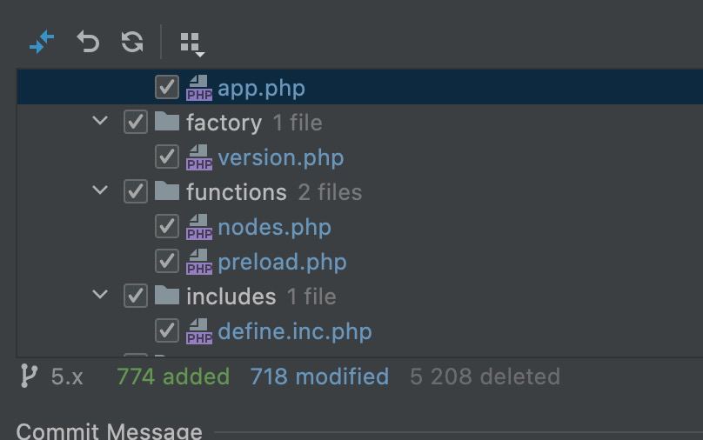The image size is (703, 440).
Task: Click the PHP file icon beside app.php
Action: pyautogui.click(x=199, y=88)
